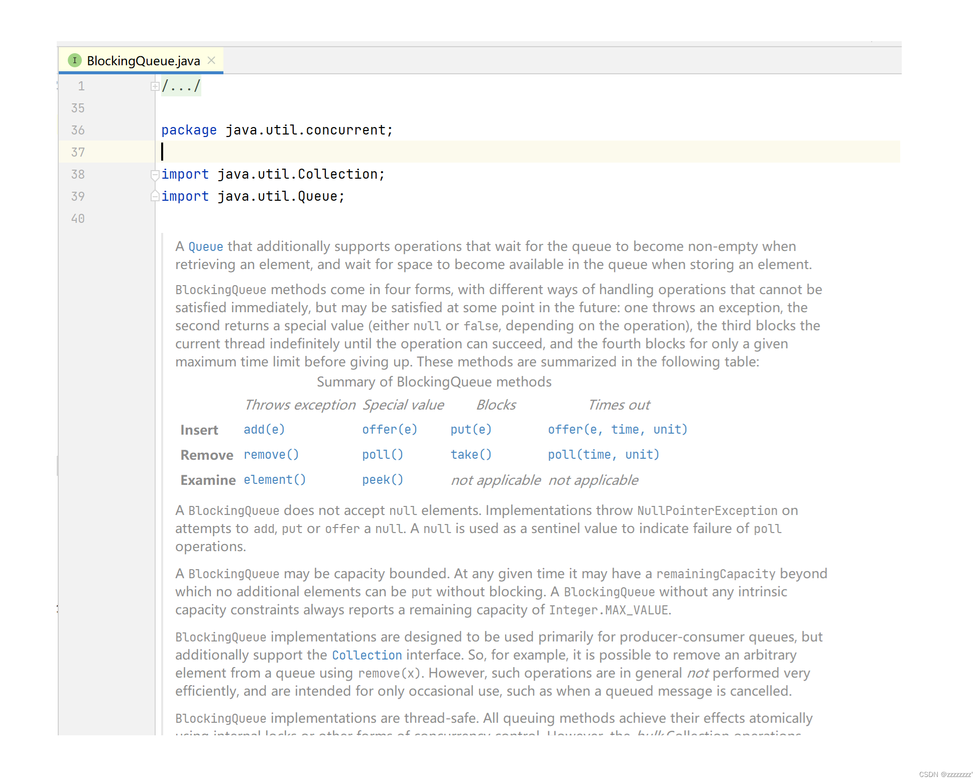980x782 pixels.
Task: Collapse the imports fold marker at line 38
Action: coord(155,174)
